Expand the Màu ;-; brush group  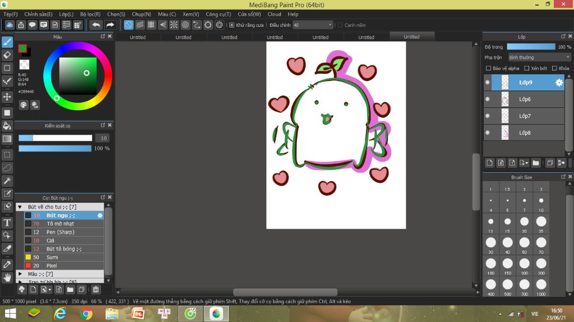tap(20, 274)
